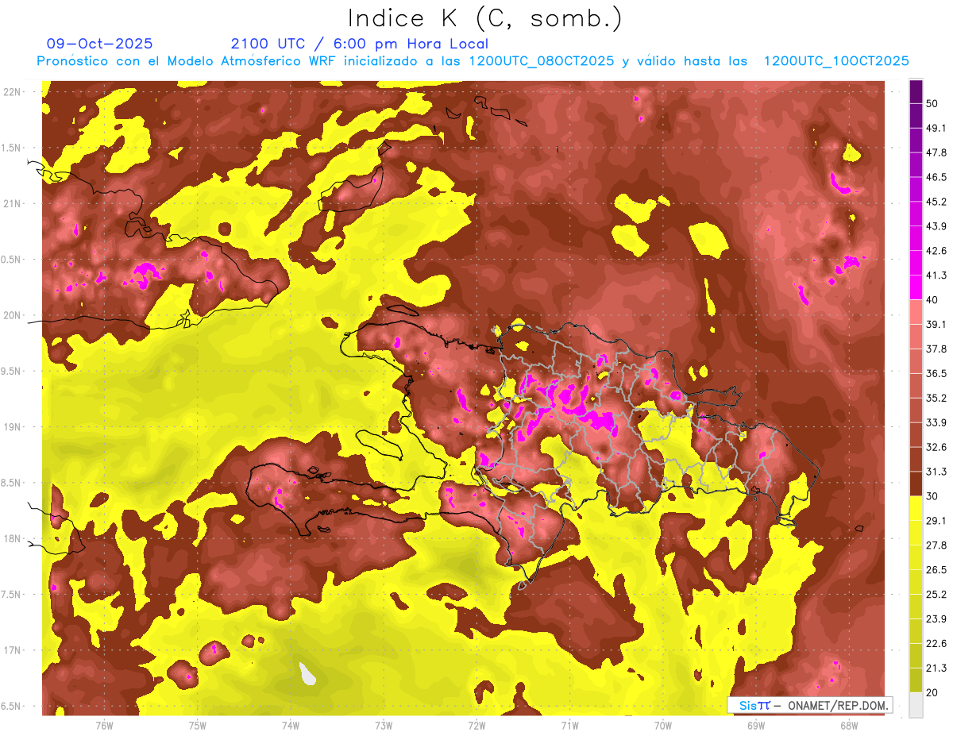Click the colorbar value "43.9"
Viewport: 953px width, 736px height.
pyautogui.click(x=936, y=226)
